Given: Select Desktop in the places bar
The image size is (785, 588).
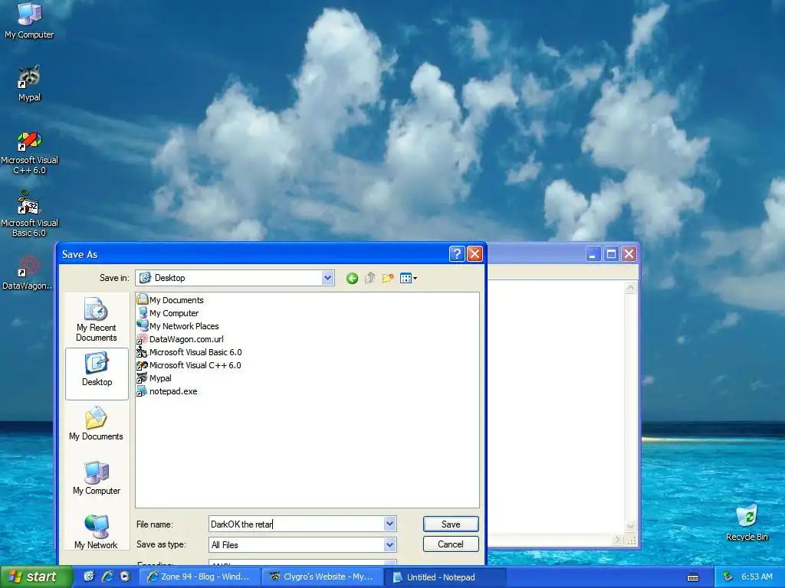Looking at the screenshot, I should (x=97, y=374).
